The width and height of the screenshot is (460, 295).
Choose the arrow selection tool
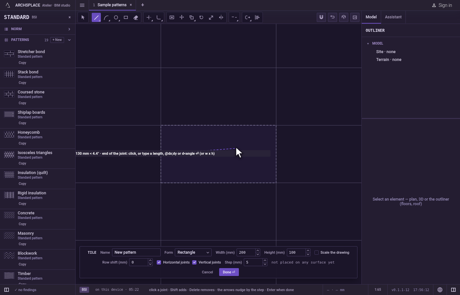tap(83, 17)
